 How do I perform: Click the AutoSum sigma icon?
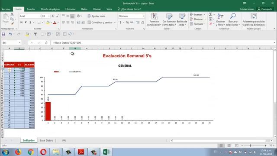point(211,14)
